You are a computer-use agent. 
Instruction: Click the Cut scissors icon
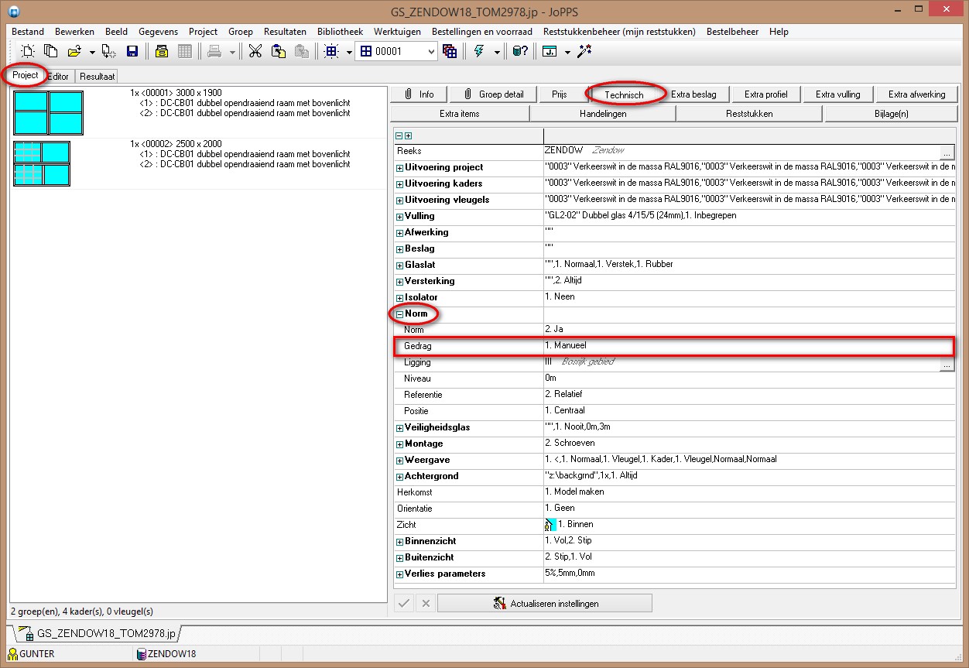255,52
